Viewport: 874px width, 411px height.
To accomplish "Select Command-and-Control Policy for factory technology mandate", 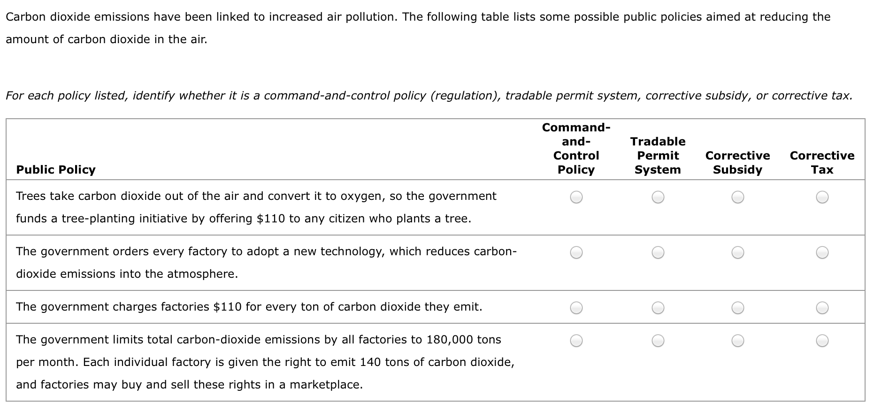I will 577,253.
